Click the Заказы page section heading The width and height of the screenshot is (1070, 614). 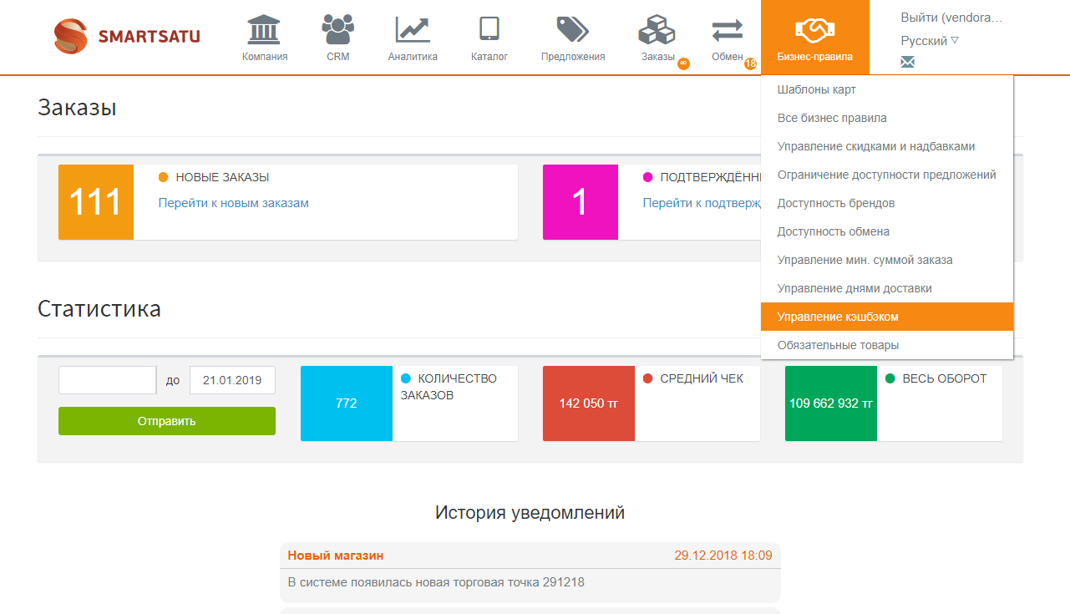[77, 107]
